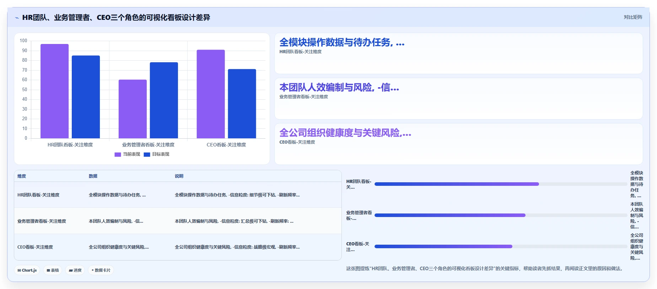
Task: Click the caption text beginning 这张图提炼
Action: [485, 269]
